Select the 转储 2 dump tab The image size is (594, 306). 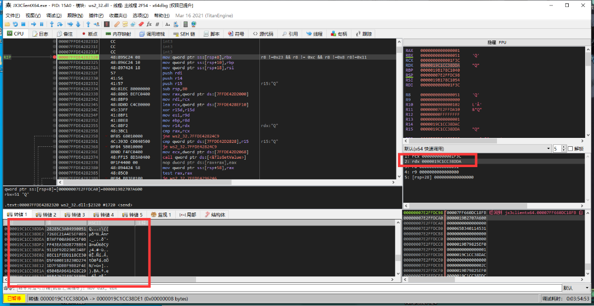click(45, 215)
